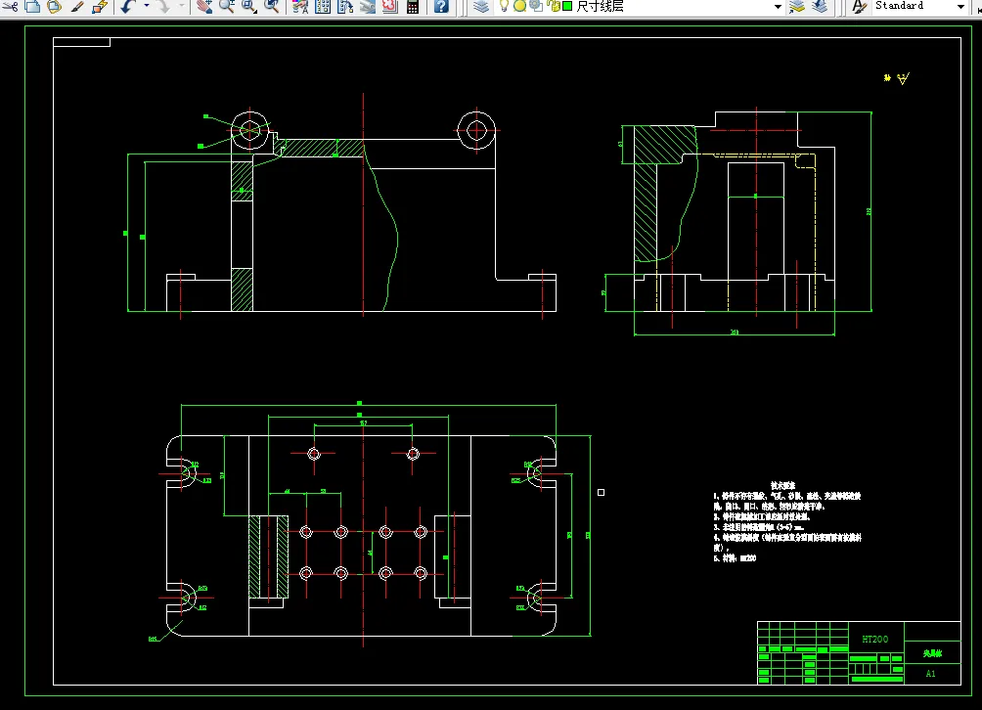Toggle the layer on/off lightbulb
Image resolution: width=982 pixels, height=710 pixels.
coord(504,6)
